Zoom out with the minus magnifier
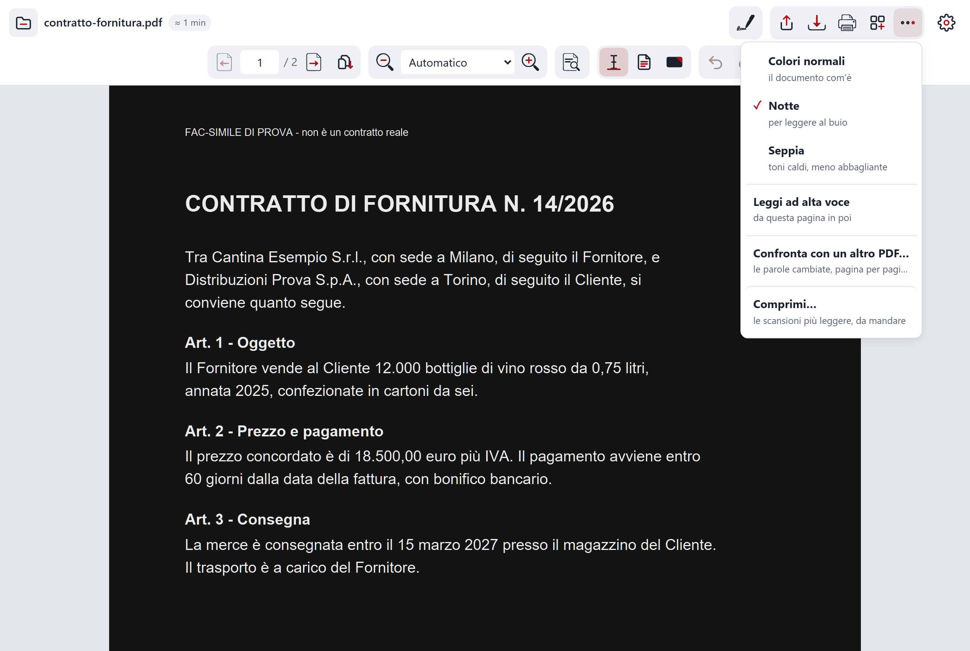 385,63
